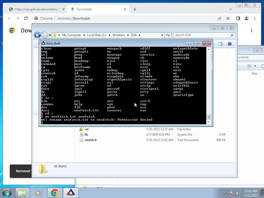The height and width of the screenshot is (198, 264).
Task: Open downloads page more-actions menu
Action: (x=252, y=30)
